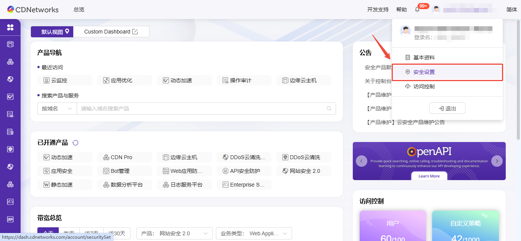Refresh 已开通产品 using the circle icon
The image size is (521, 241).
coord(75,142)
